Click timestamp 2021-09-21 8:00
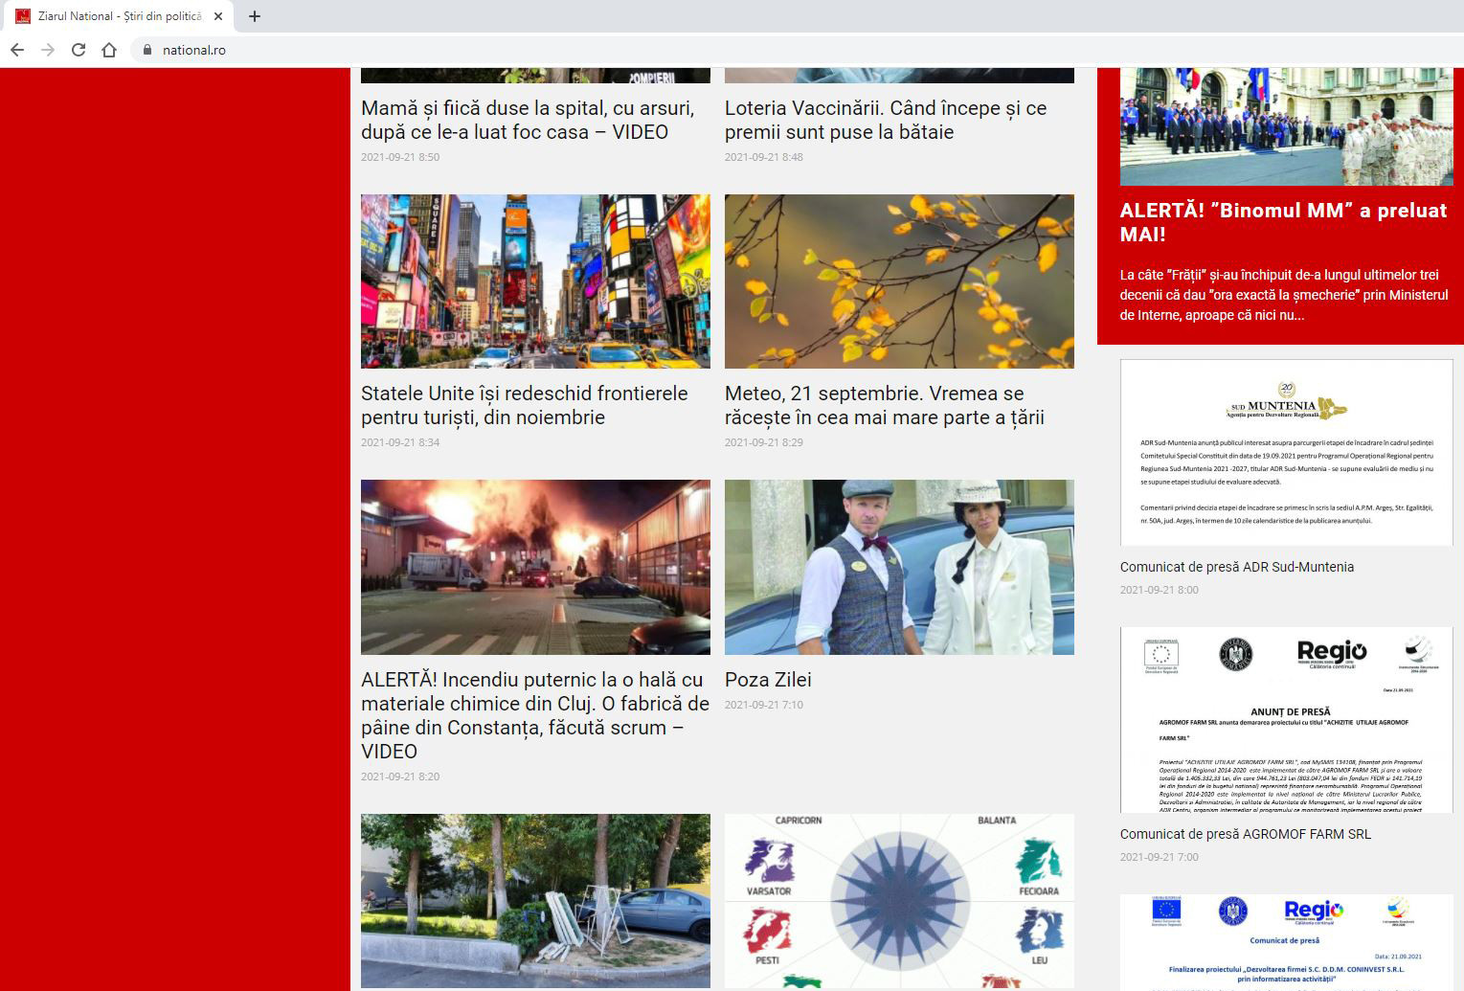The width and height of the screenshot is (1464, 991). point(1160,590)
